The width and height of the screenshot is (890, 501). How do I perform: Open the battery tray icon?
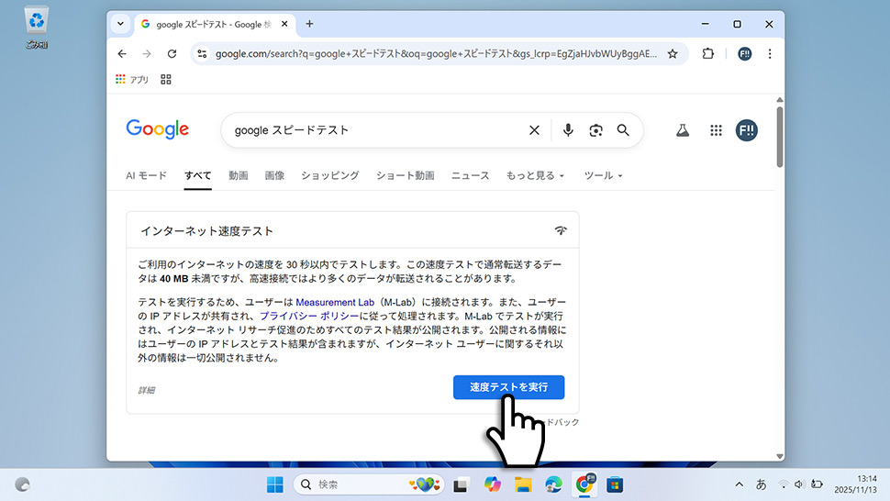coord(817,484)
